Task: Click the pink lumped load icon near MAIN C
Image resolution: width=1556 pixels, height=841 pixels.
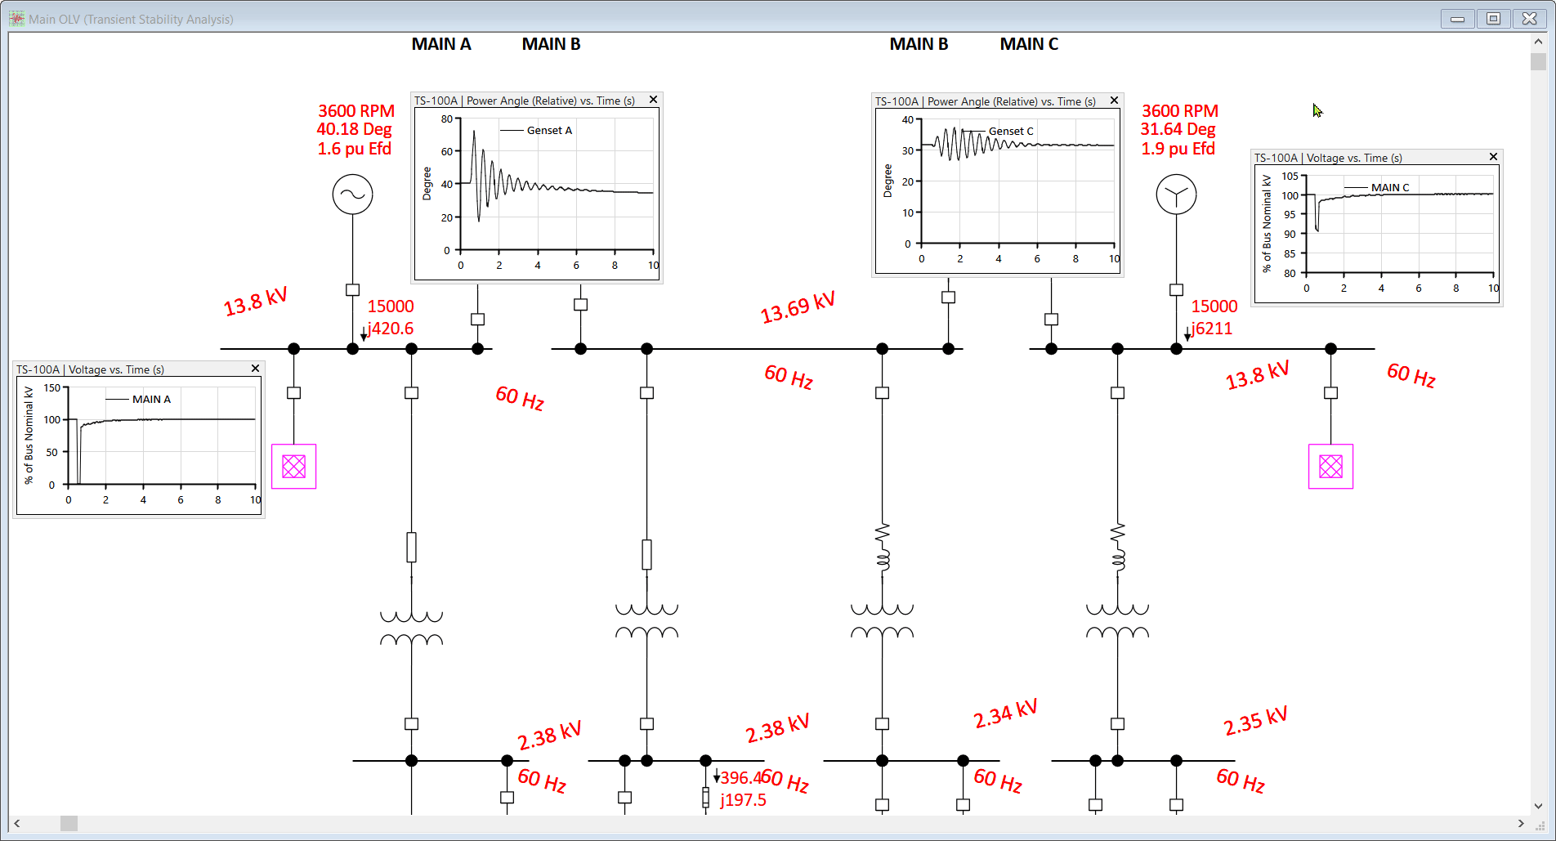Action: point(1330,467)
